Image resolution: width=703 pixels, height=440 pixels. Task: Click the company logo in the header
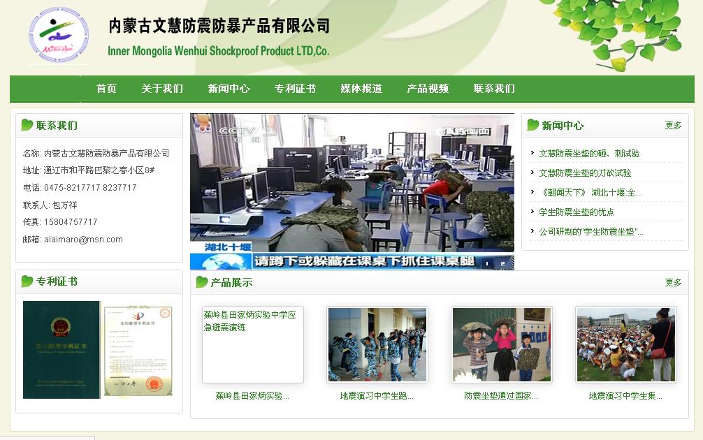click(x=59, y=35)
